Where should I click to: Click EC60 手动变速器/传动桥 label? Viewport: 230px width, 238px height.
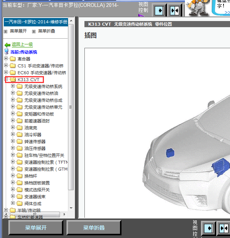(x=42, y=73)
